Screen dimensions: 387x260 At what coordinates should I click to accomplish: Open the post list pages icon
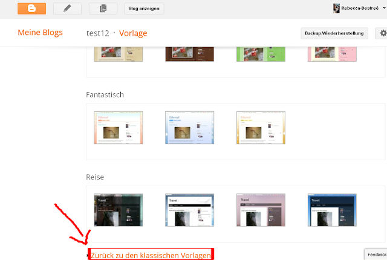(x=103, y=8)
